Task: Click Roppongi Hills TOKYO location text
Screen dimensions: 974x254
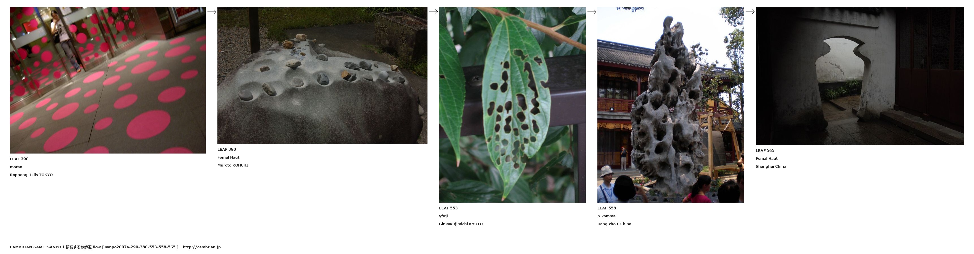Action: pyautogui.click(x=31, y=175)
